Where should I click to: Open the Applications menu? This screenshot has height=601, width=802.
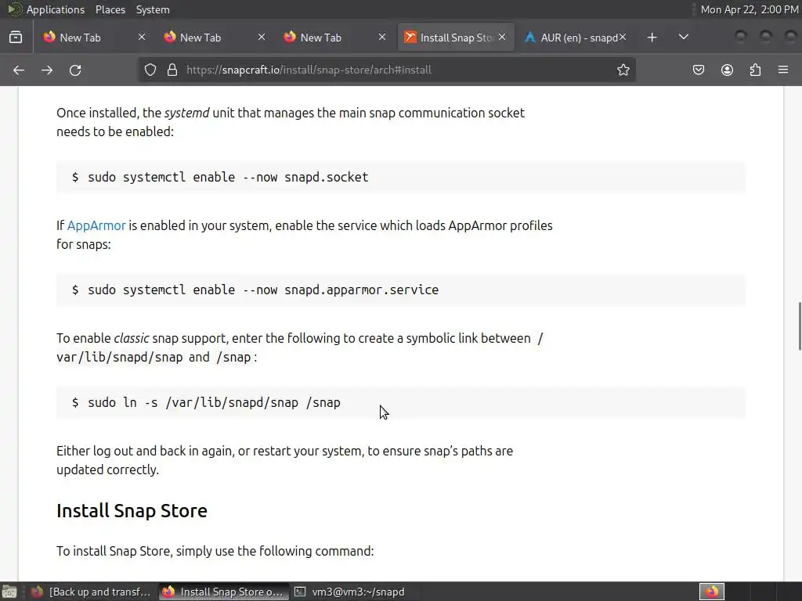tap(56, 9)
